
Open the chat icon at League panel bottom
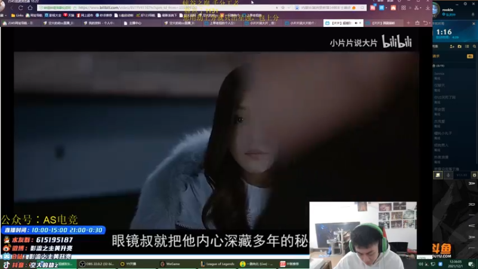click(x=438, y=175)
